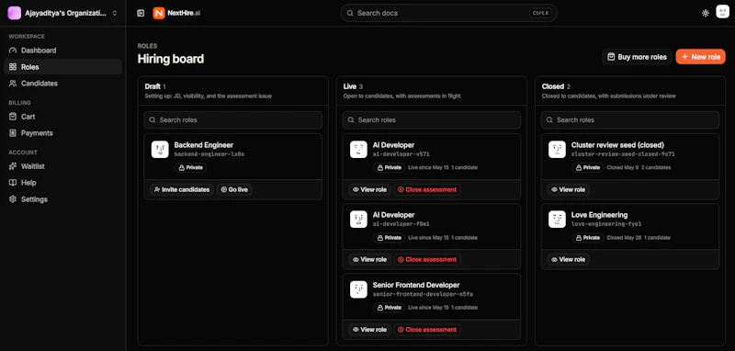This screenshot has width=735, height=351.
Task: View role for Senior Frontend Developer
Action: click(369, 330)
